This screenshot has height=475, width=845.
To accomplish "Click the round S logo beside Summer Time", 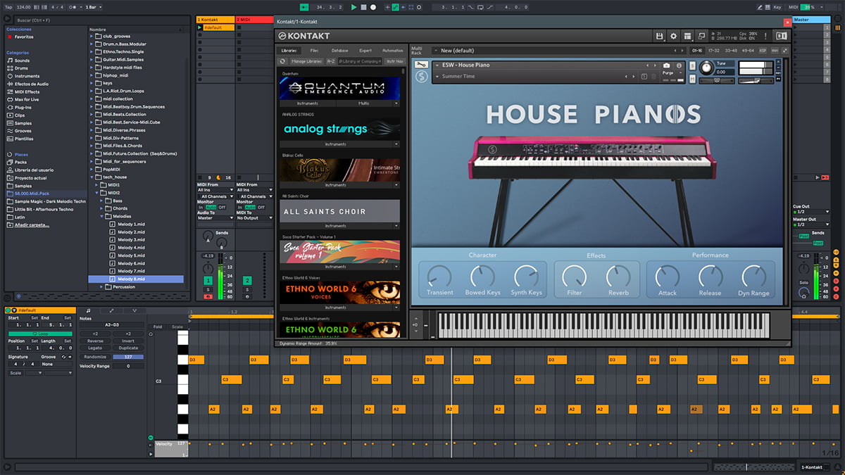I will click(422, 77).
